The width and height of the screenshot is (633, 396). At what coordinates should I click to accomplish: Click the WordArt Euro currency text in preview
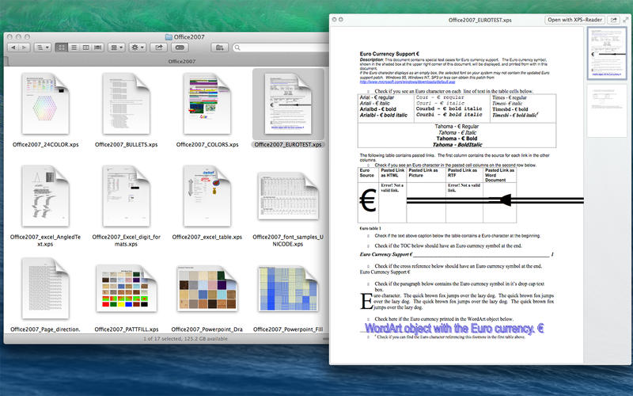pos(454,328)
